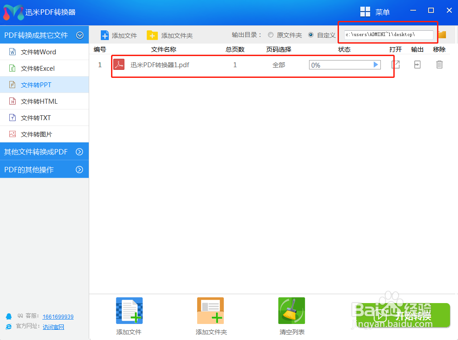Remove the file using the trash icon

point(439,65)
